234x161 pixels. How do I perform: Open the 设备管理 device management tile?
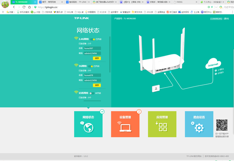pos(125,124)
